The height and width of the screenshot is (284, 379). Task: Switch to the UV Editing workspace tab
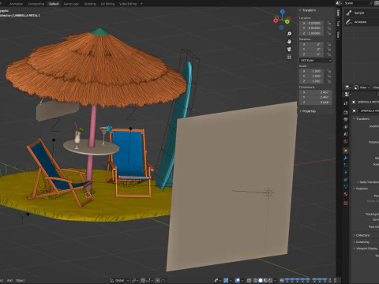pos(107,4)
